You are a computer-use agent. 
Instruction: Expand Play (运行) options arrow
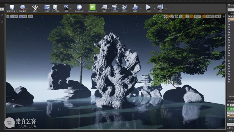point(155,8)
